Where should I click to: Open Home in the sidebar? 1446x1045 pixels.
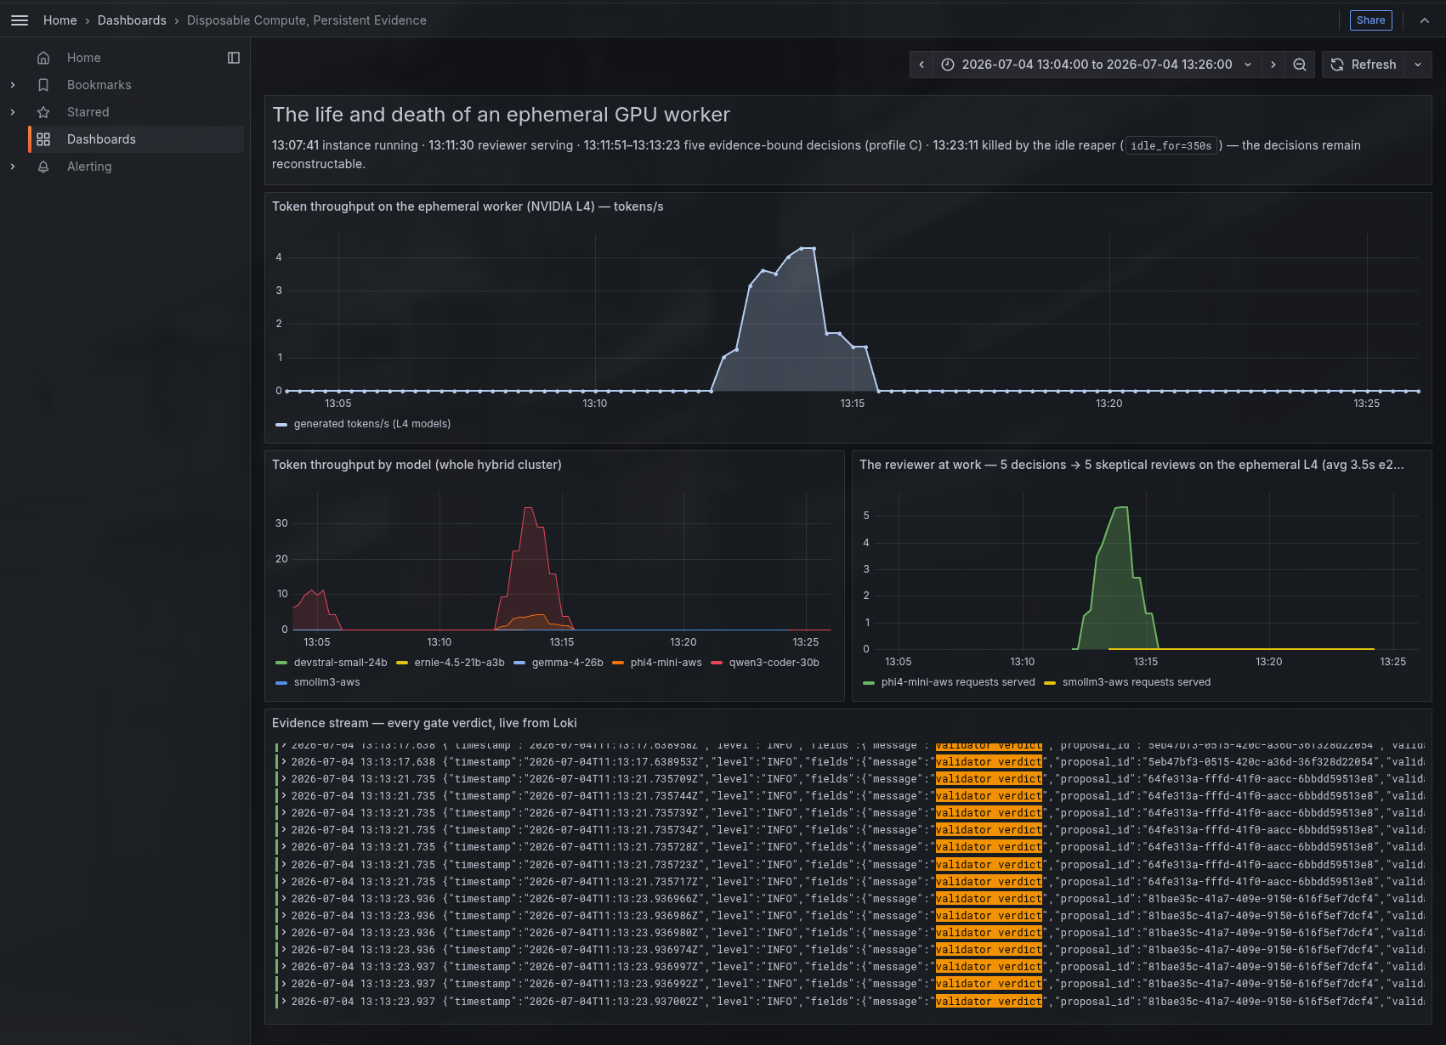[83, 58]
